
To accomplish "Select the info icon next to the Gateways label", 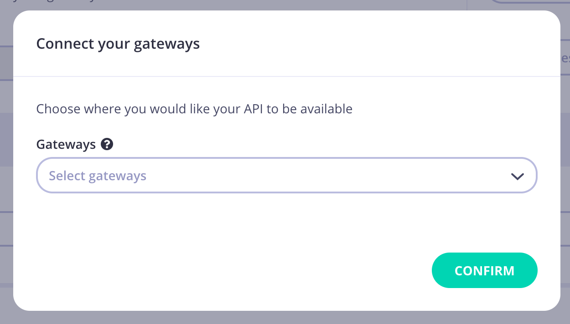I will click(107, 144).
